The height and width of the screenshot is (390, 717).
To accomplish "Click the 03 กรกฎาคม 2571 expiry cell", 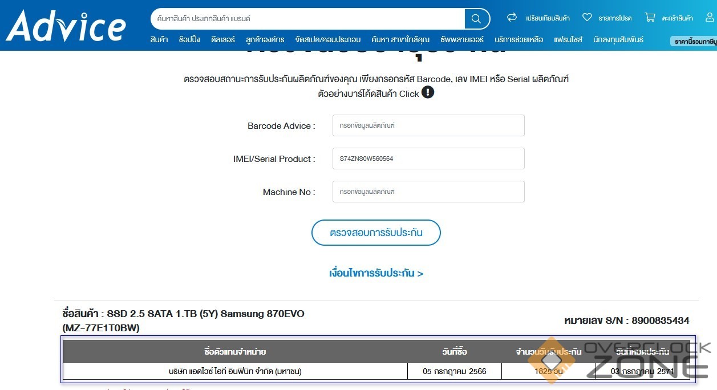I will [642, 371].
